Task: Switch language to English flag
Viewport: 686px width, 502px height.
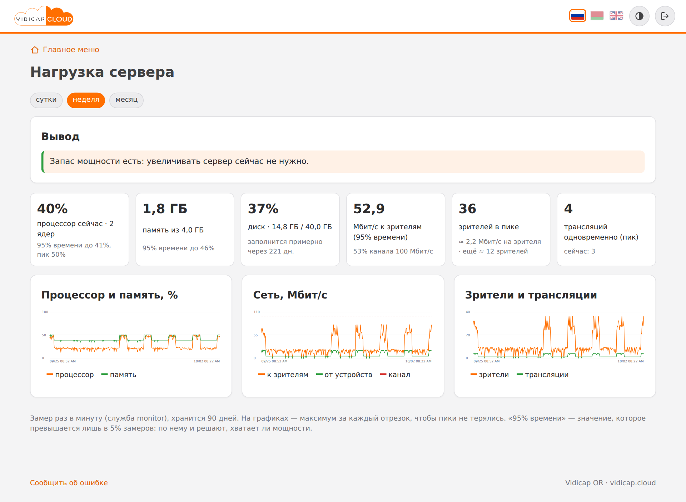Action: [616, 16]
